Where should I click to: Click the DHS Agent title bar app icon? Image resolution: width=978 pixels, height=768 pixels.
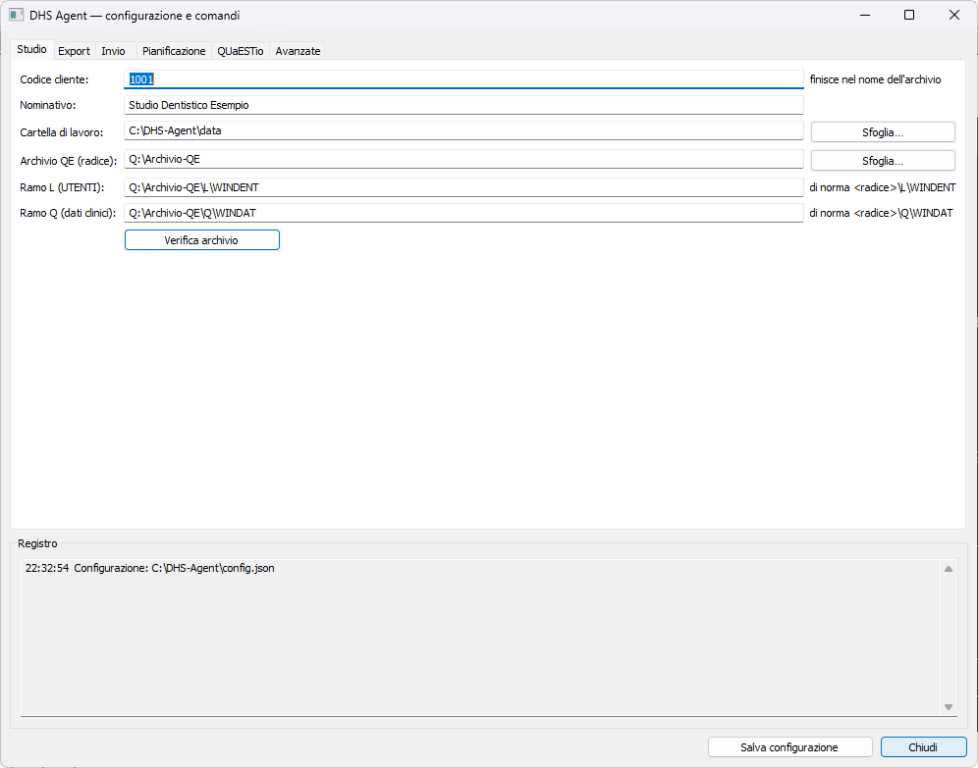coord(17,15)
